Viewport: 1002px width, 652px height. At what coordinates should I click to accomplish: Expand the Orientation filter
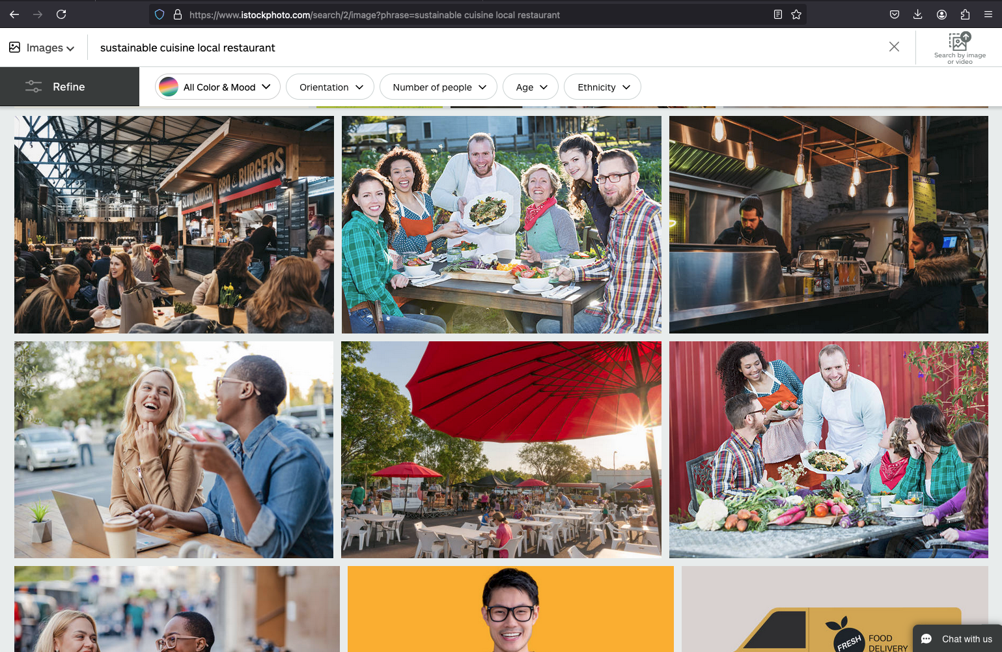[x=330, y=87]
